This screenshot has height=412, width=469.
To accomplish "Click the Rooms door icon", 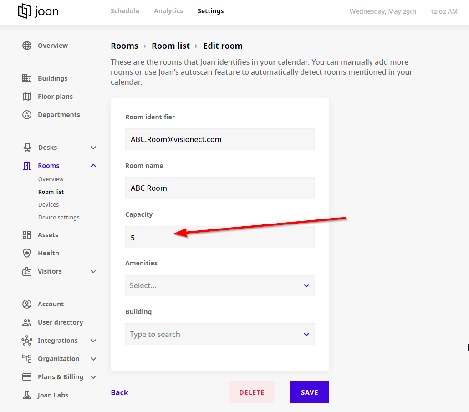I will coord(27,166).
